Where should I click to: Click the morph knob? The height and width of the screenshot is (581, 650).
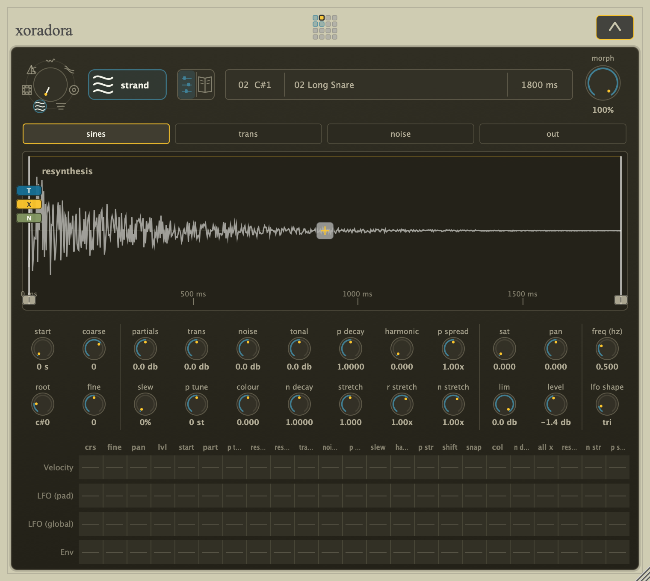pos(603,83)
